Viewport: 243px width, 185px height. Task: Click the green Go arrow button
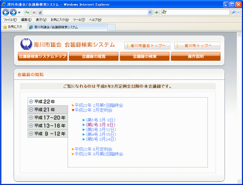click(x=156, y=13)
